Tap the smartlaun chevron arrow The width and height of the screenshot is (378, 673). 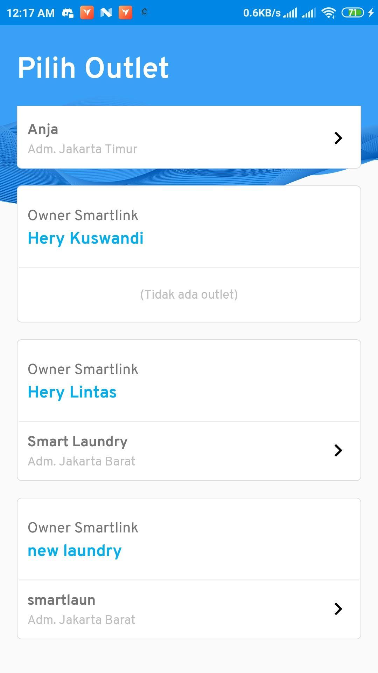point(338,609)
